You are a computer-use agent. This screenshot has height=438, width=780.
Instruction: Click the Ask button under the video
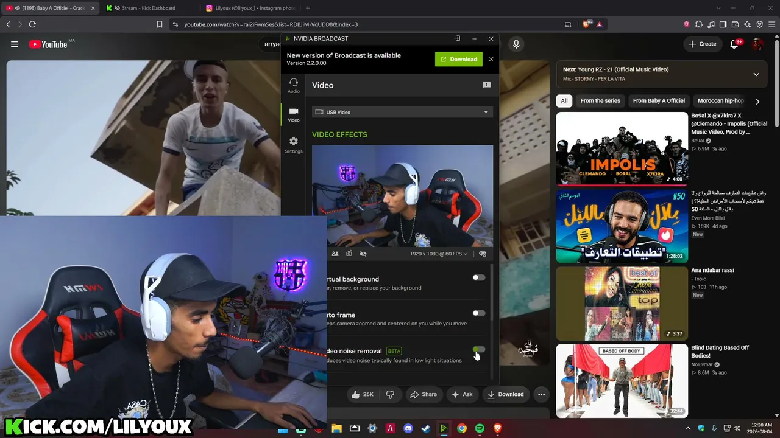462,394
